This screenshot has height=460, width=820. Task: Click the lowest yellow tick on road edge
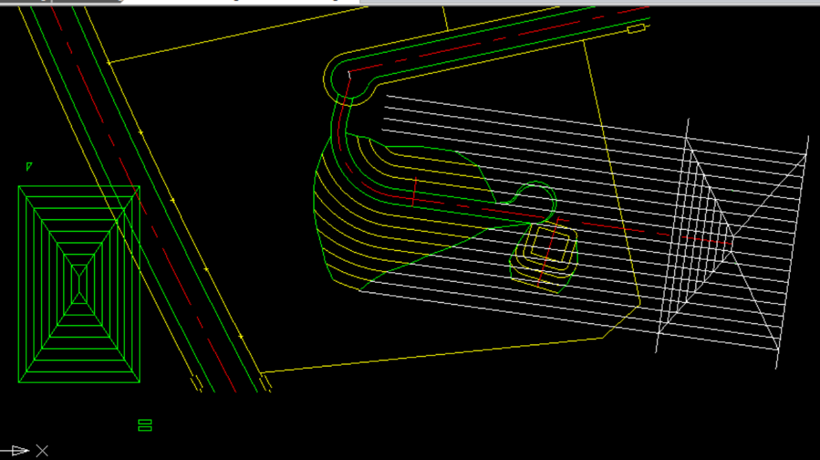tap(241, 336)
